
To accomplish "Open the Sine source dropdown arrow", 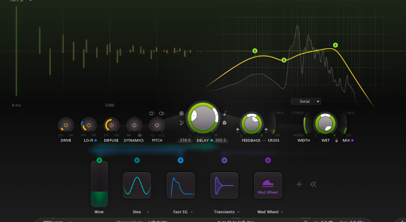I will click(x=148, y=212).
